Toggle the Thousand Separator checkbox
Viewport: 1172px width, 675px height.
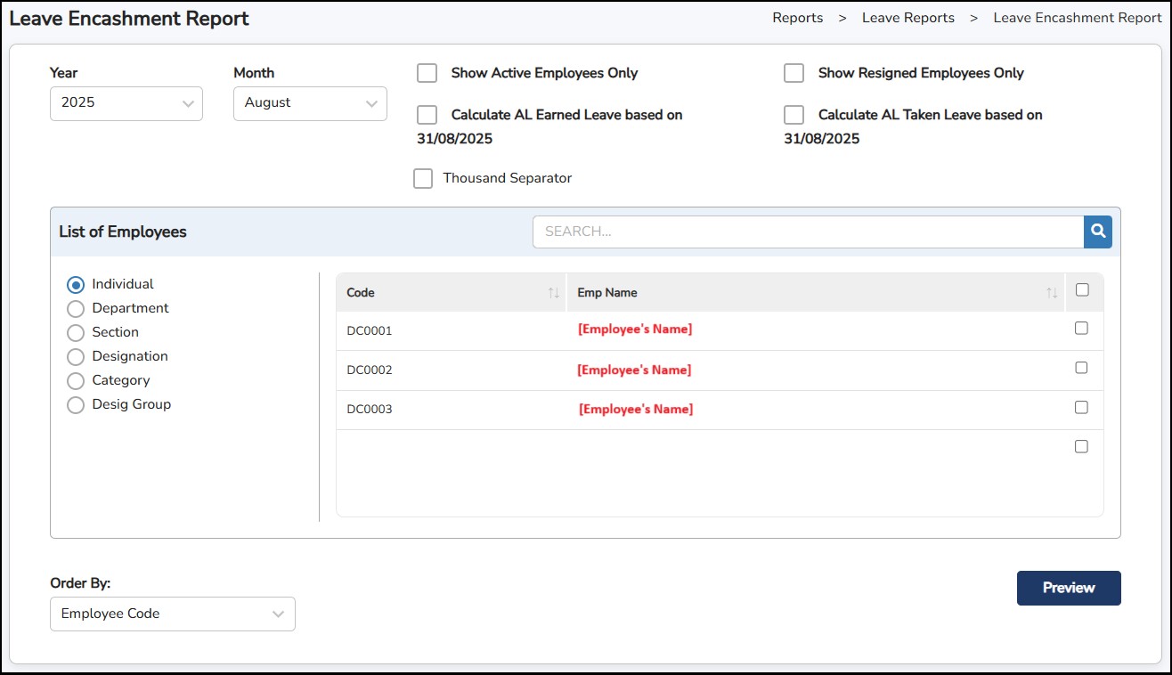coord(423,178)
